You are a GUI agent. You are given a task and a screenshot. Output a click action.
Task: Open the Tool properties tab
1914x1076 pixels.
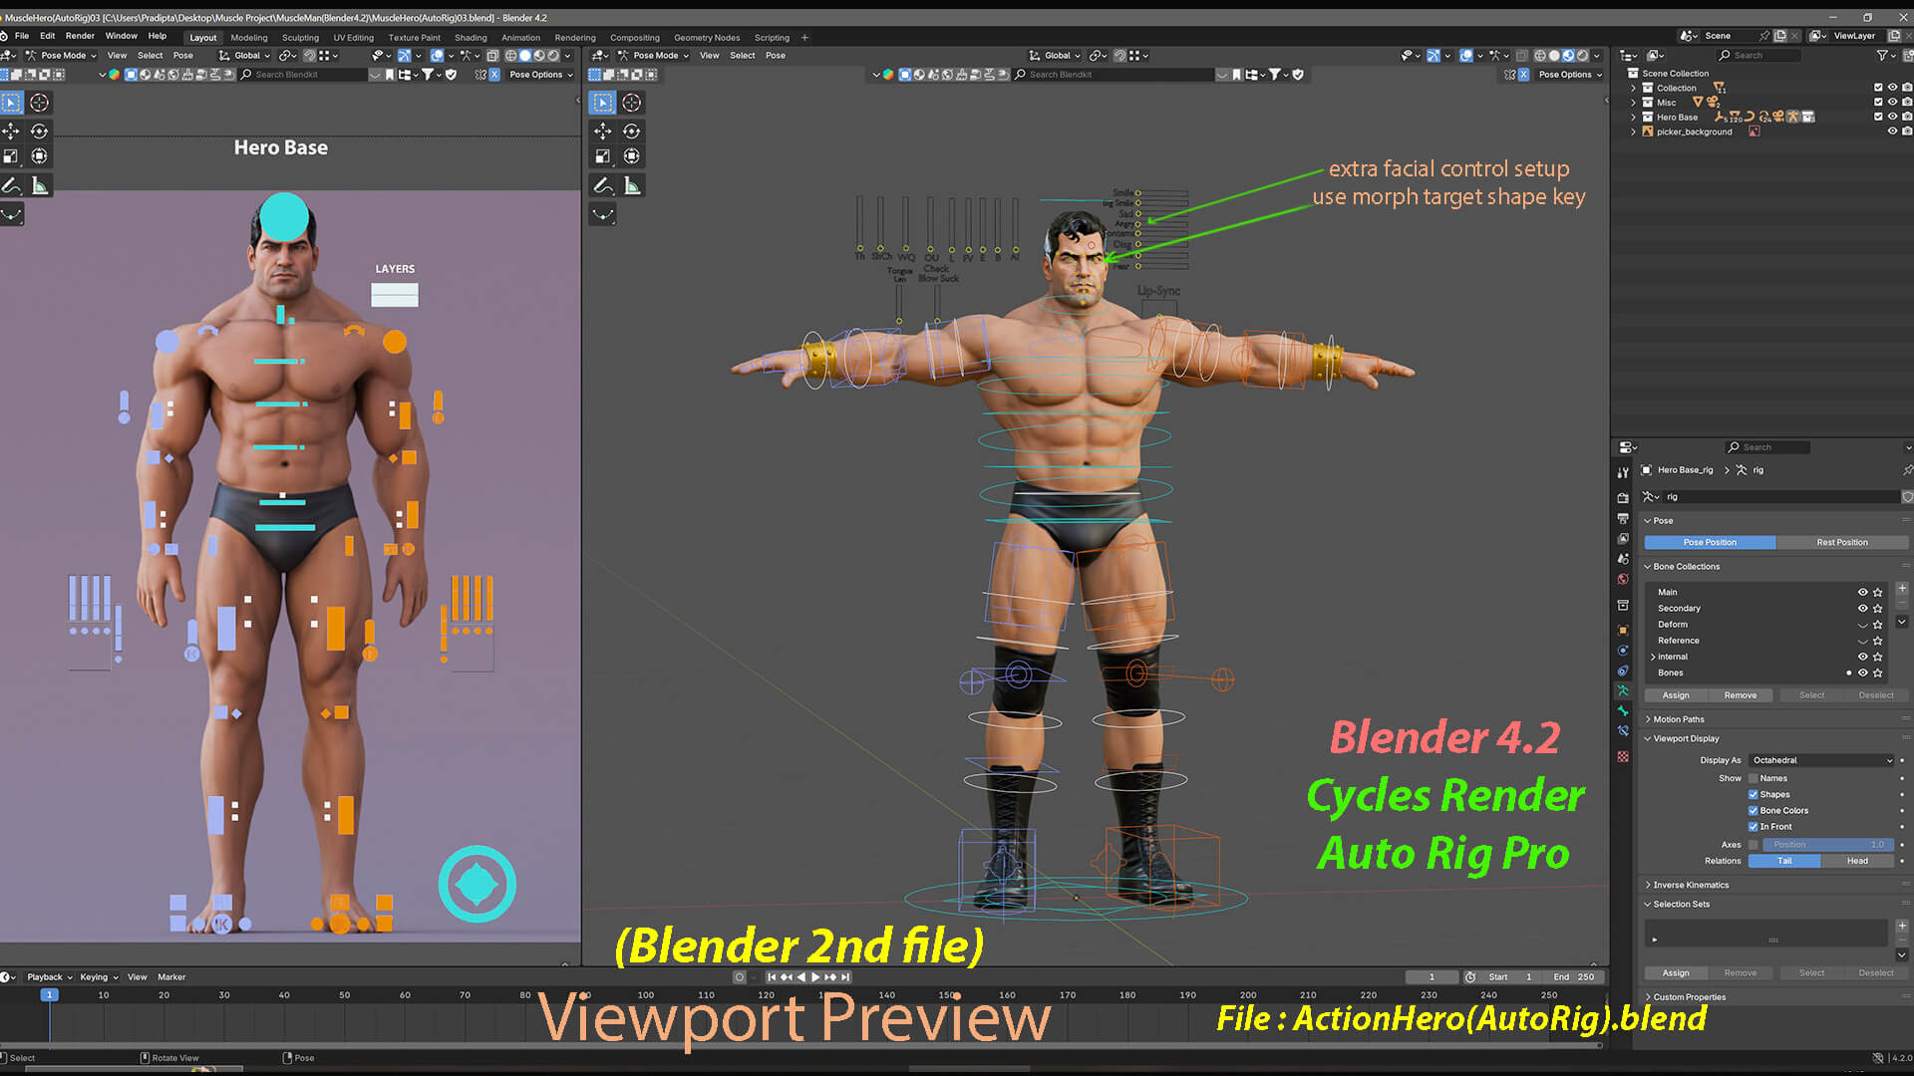1623,472
